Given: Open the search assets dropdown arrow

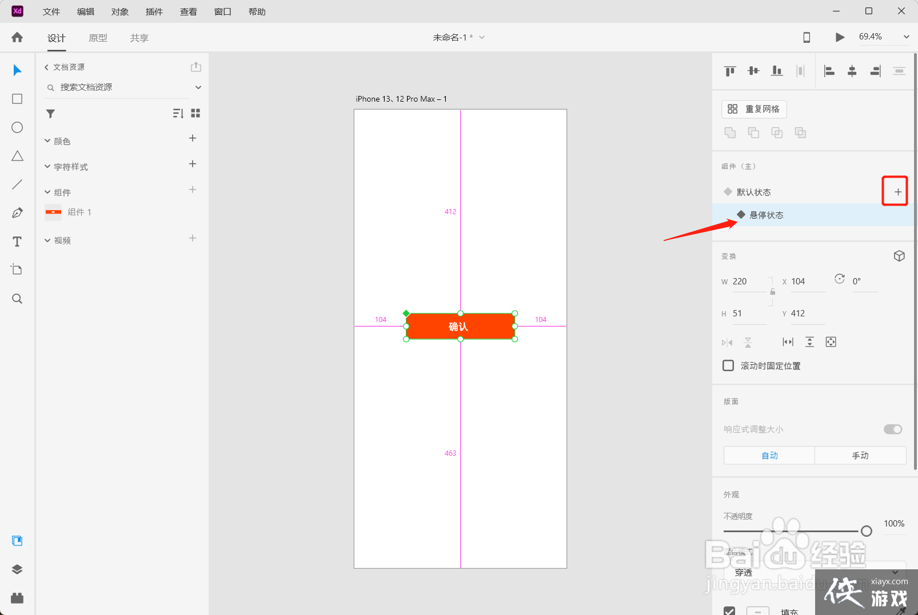Looking at the screenshot, I should click(x=198, y=87).
